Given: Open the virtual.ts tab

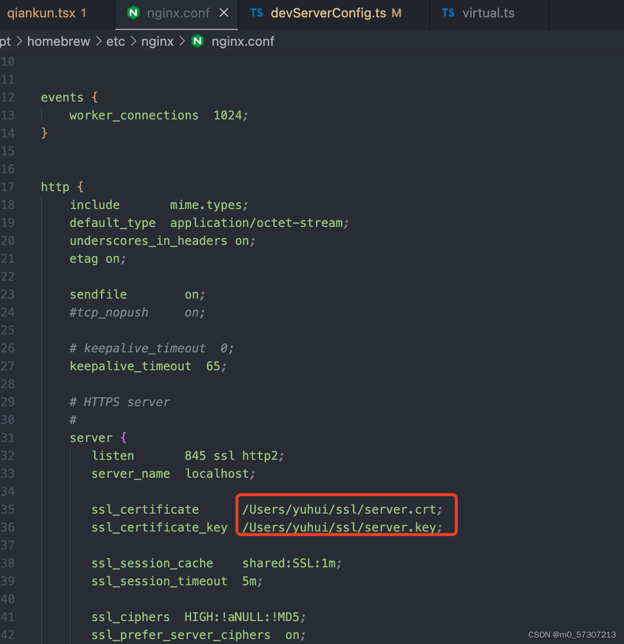Looking at the screenshot, I should [488, 13].
